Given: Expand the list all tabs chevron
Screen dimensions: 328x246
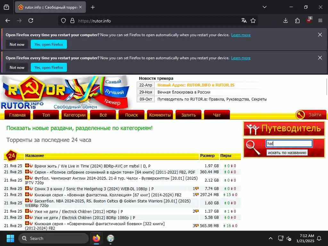Looking at the screenshot, I should pos(264,7).
